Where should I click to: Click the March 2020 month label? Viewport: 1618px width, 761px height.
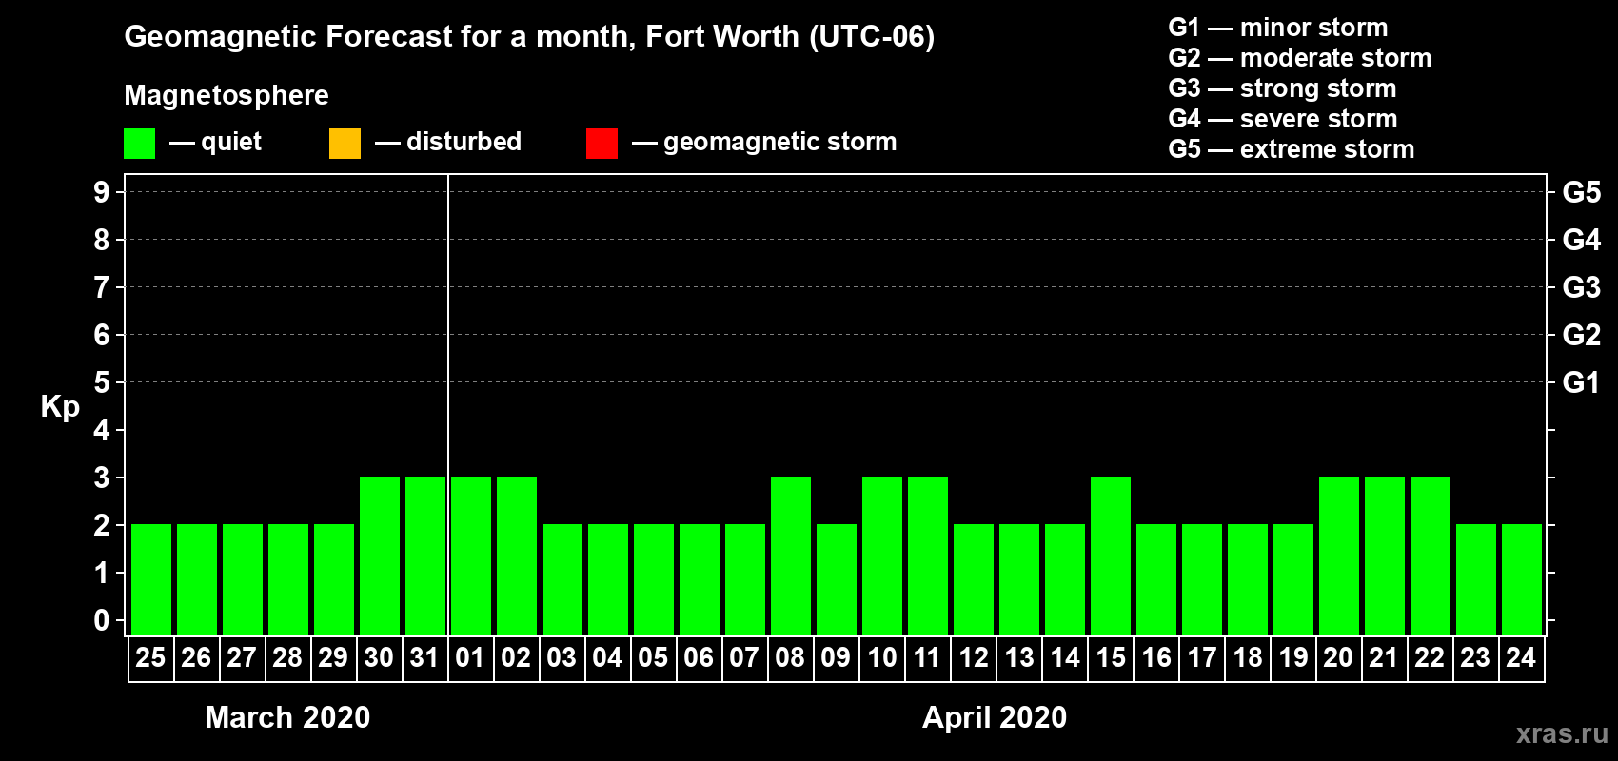pyautogui.click(x=287, y=717)
